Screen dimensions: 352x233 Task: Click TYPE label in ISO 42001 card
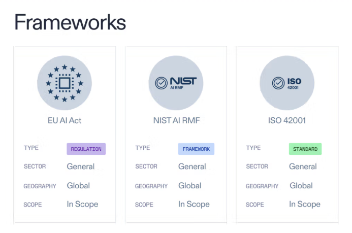253,148
